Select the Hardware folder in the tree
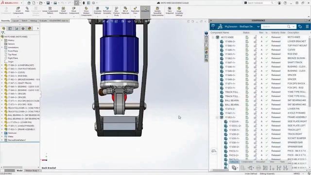Viewport: 311px width, 175px height. [x=12, y=133]
